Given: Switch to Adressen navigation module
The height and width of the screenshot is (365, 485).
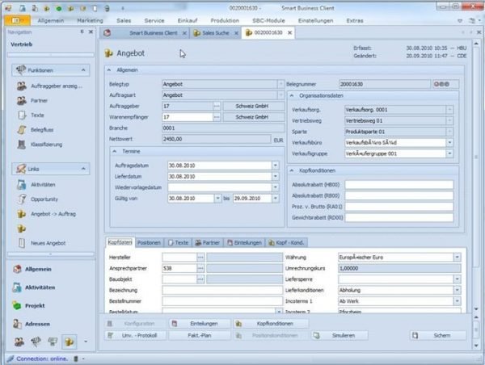Looking at the screenshot, I should click(x=32, y=324).
